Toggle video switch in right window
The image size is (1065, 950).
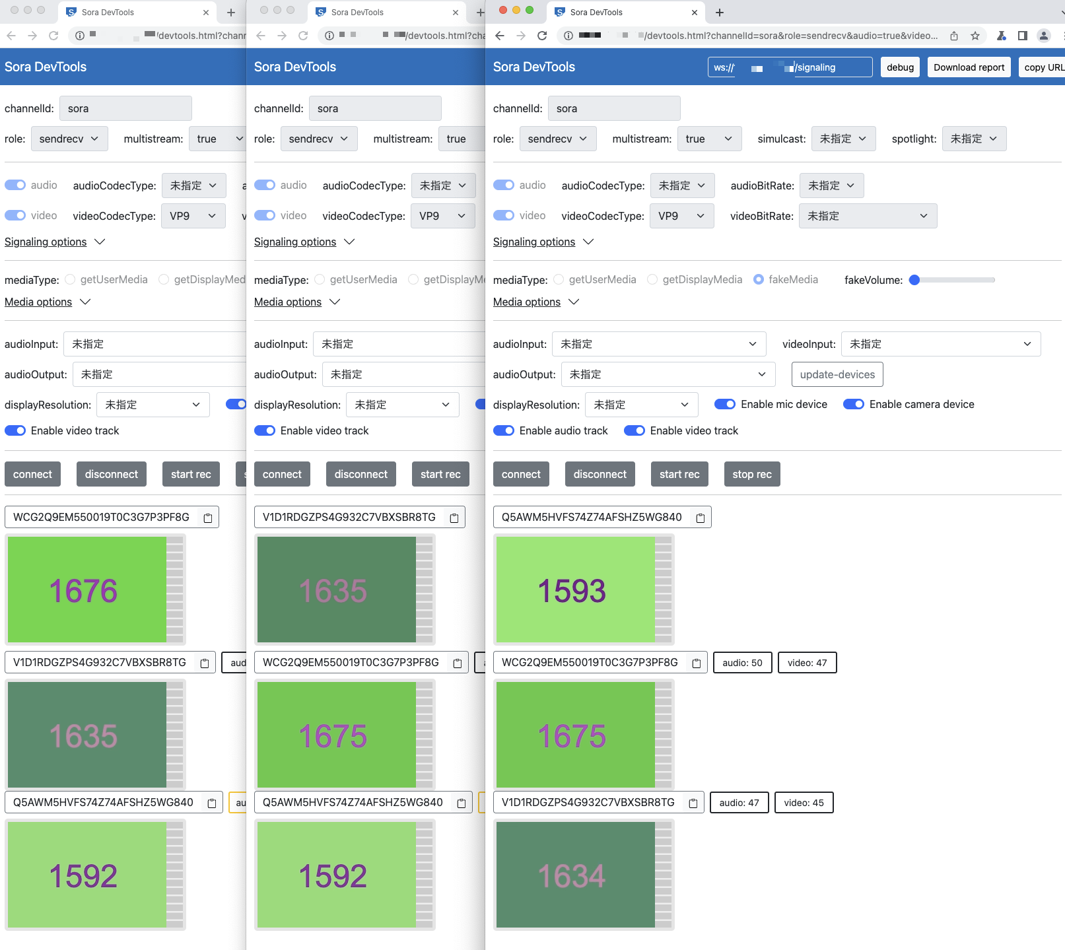pos(504,215)
